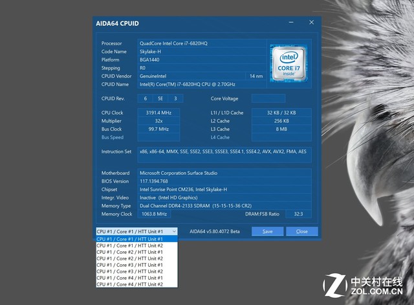Minimize the AIDA64 CPUID window
Image resolution: width=414 pixels, height=305 pixels.
point(291,23)
